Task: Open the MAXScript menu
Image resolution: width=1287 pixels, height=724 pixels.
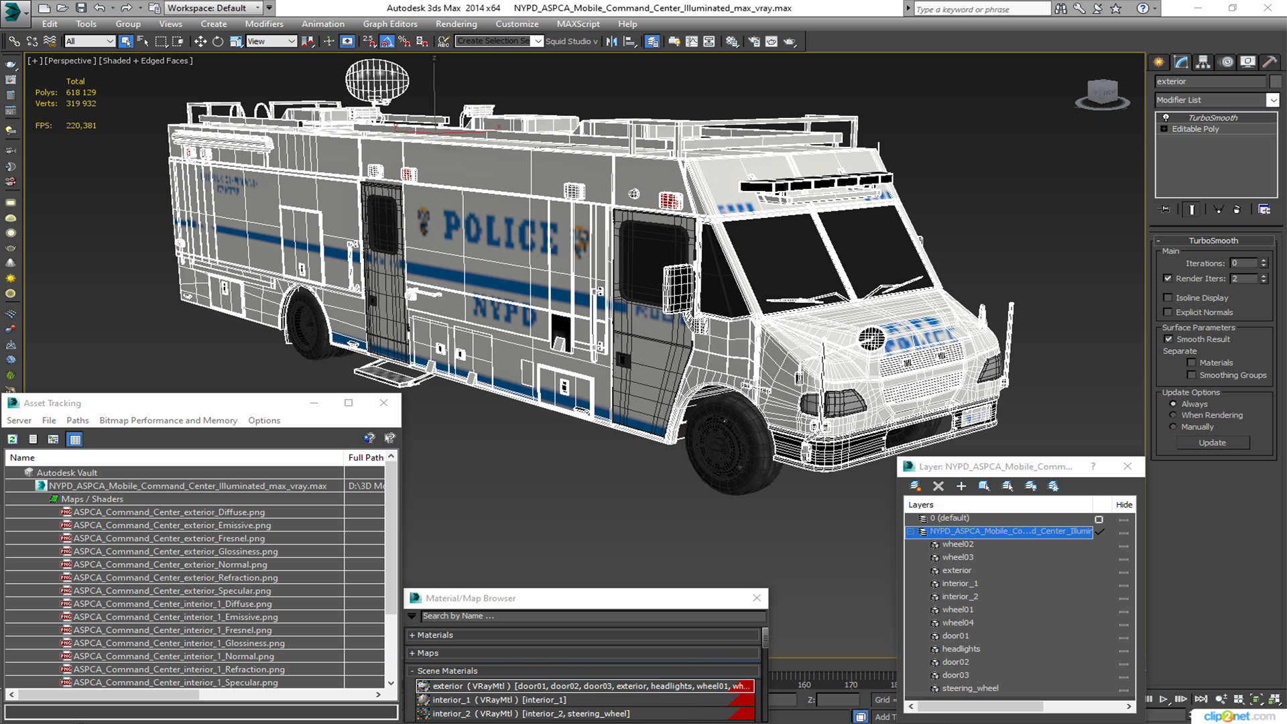Action: click(x=578, y=24)
